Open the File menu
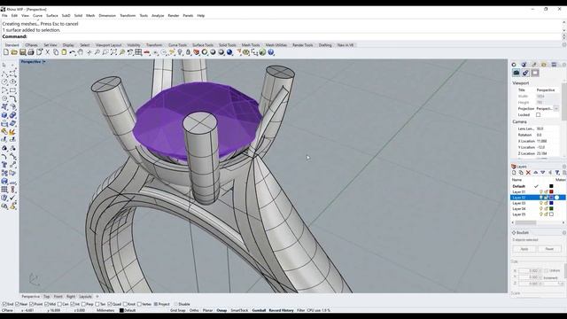 pyautogui.click(x=4, y=16)
